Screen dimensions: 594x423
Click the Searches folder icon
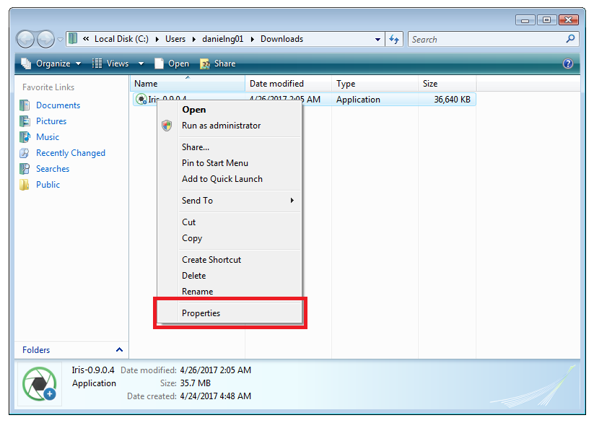click(25, 169)
